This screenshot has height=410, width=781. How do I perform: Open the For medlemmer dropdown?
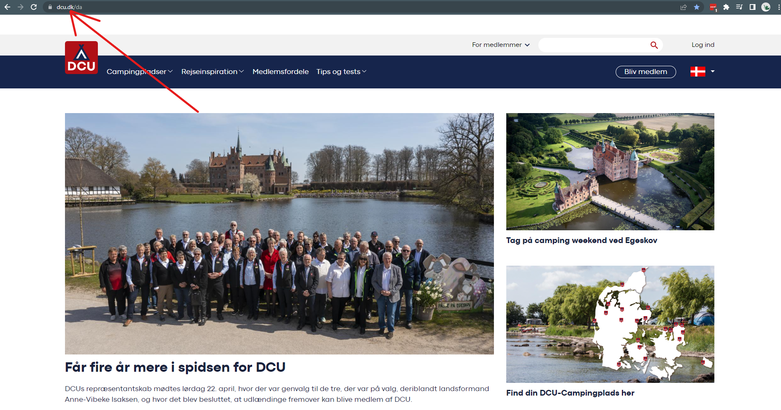[501, 45]
